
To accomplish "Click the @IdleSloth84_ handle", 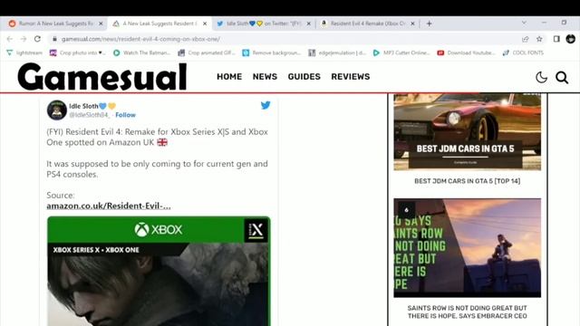I will point(90,115).
